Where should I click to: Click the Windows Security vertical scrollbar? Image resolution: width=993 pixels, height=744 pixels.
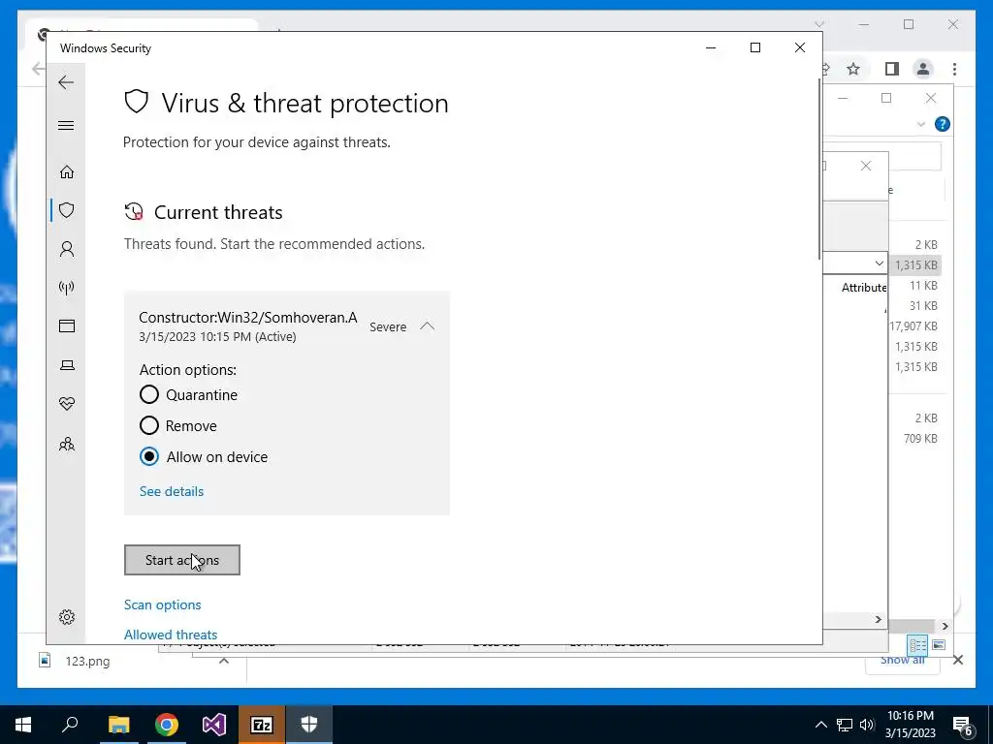pyautogui.click(x=819, y=170)
